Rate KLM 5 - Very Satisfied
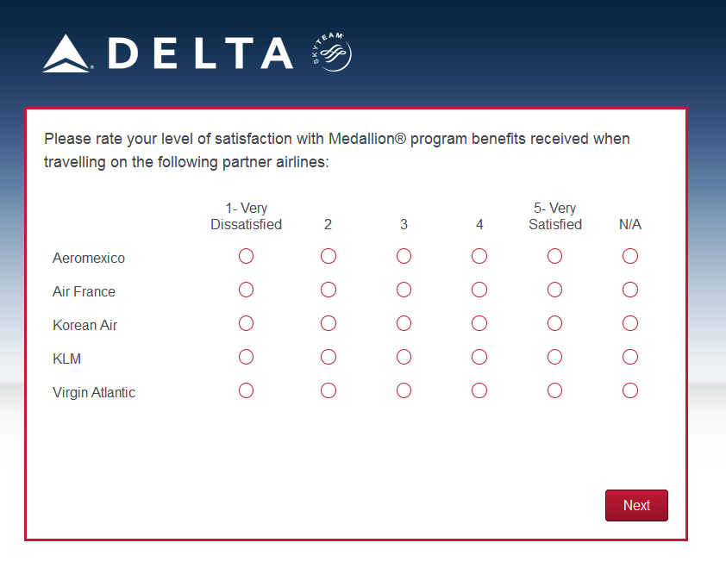Image resolution: width=726 pixels, height=574 pixels. [554, 357]
